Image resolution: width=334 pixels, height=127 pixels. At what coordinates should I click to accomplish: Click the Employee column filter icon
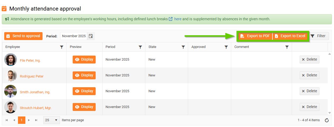[62, 47]
